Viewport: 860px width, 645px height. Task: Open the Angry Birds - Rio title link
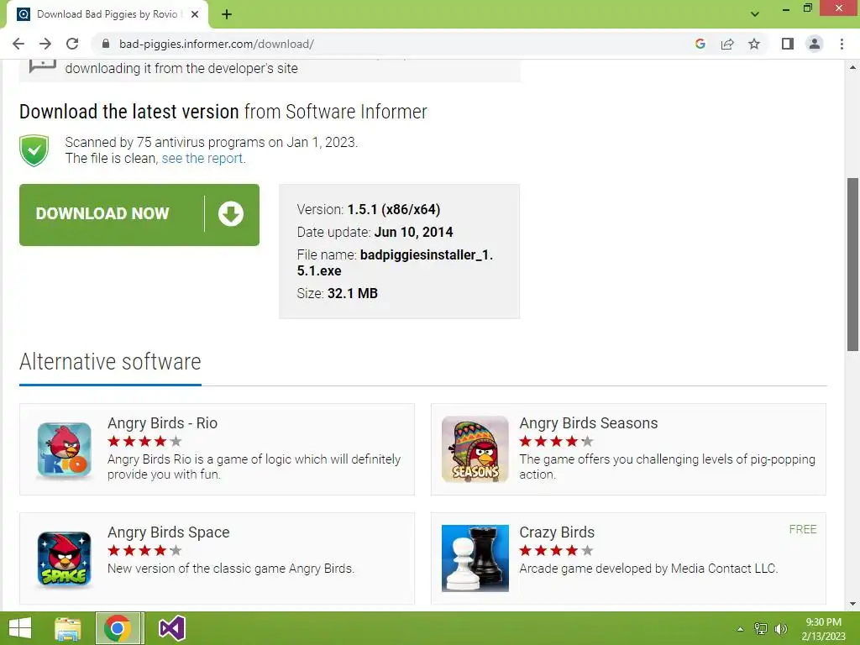point(162,423)
